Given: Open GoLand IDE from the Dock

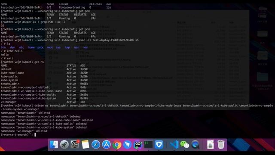Looking at the screenshot, I should point(138,145).
